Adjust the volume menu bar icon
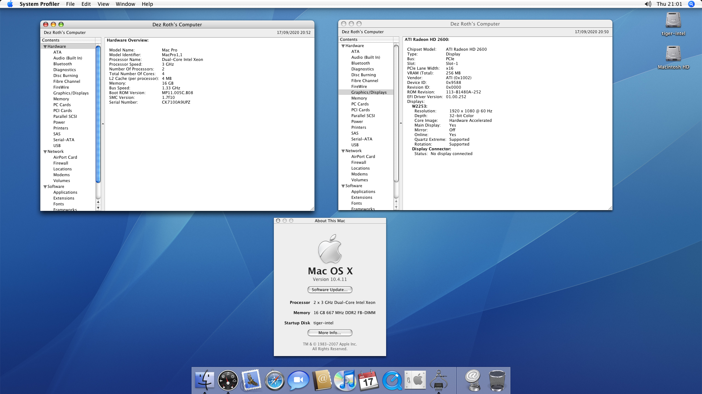 (x=648, y=4)
